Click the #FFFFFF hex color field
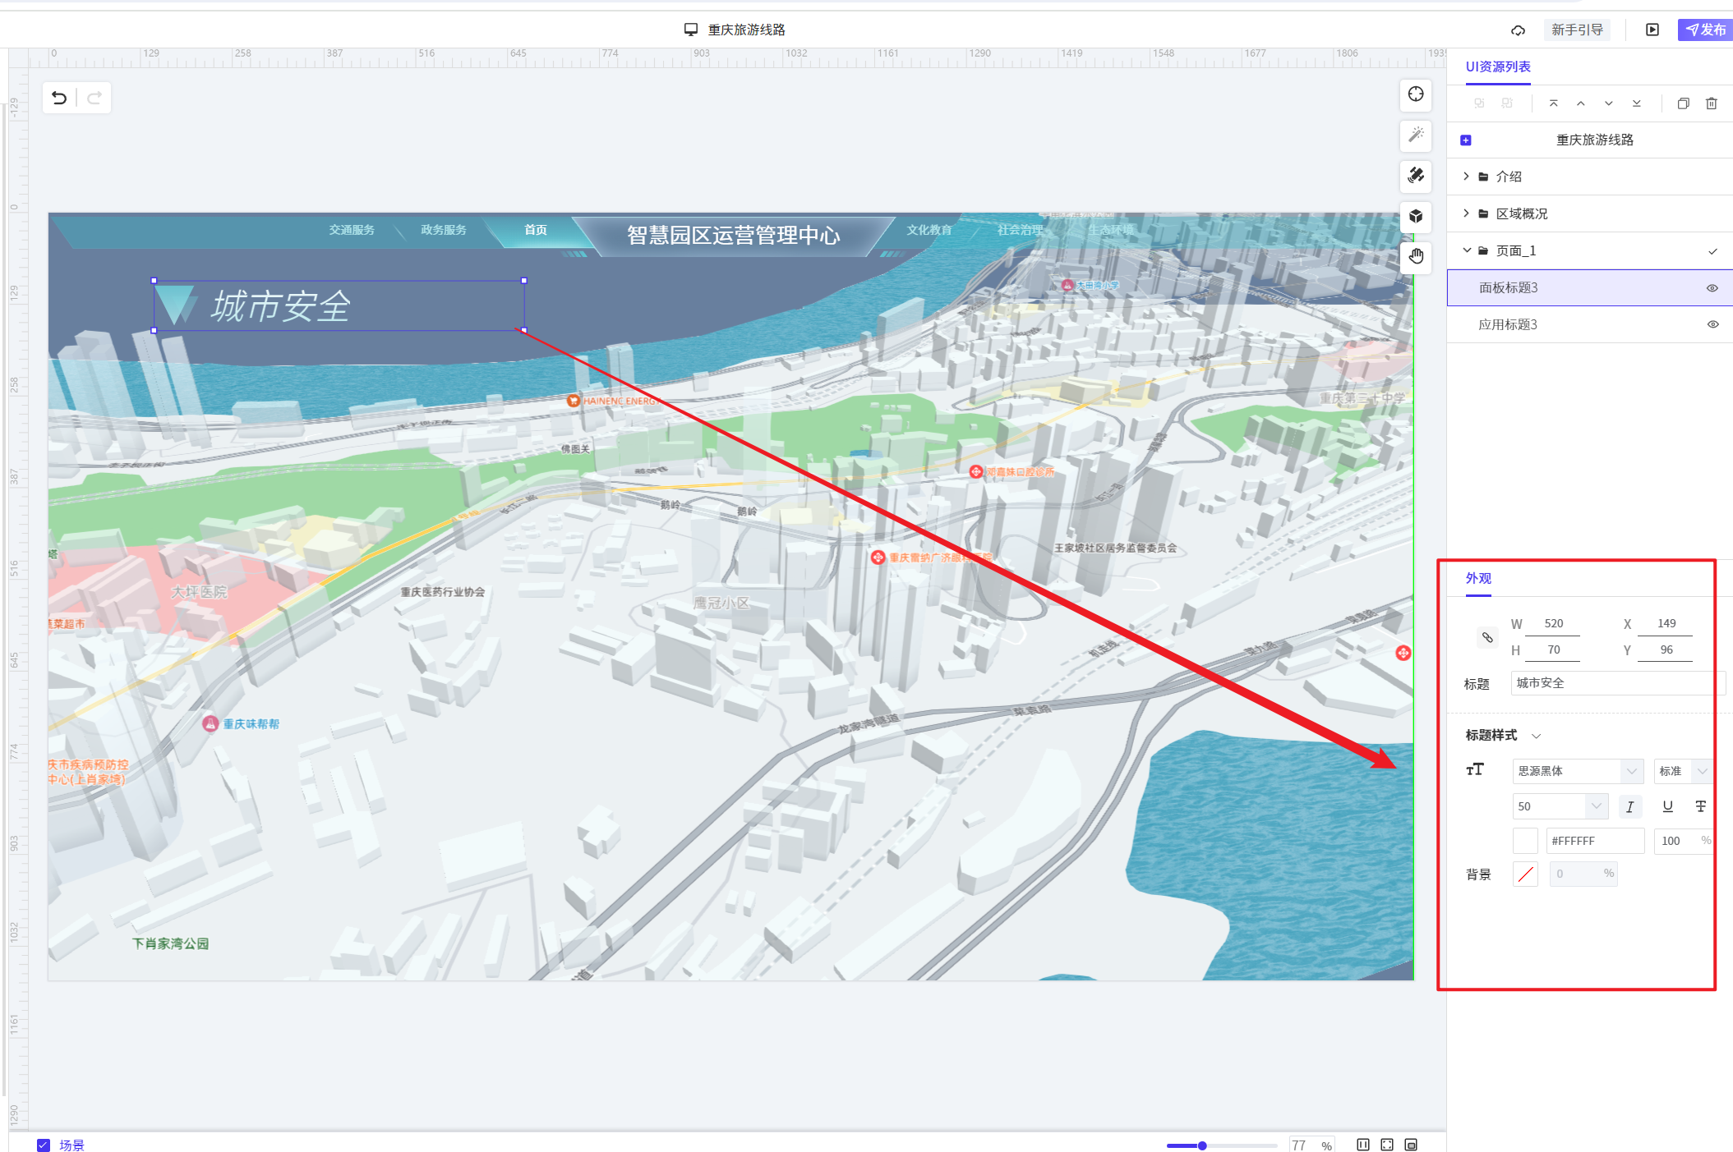1733x1152 pixels. pos(1595,841)
